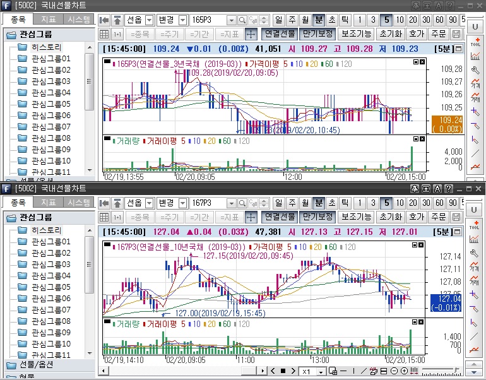486x380 pixels.
Task: Toggle 만기보정 button in the lower chart
Action: click(317, 217)
